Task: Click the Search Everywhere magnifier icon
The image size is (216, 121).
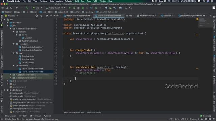Action: (130, 8)
